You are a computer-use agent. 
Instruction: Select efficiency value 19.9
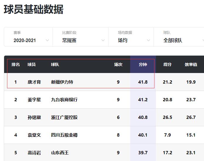click(191, 82)
